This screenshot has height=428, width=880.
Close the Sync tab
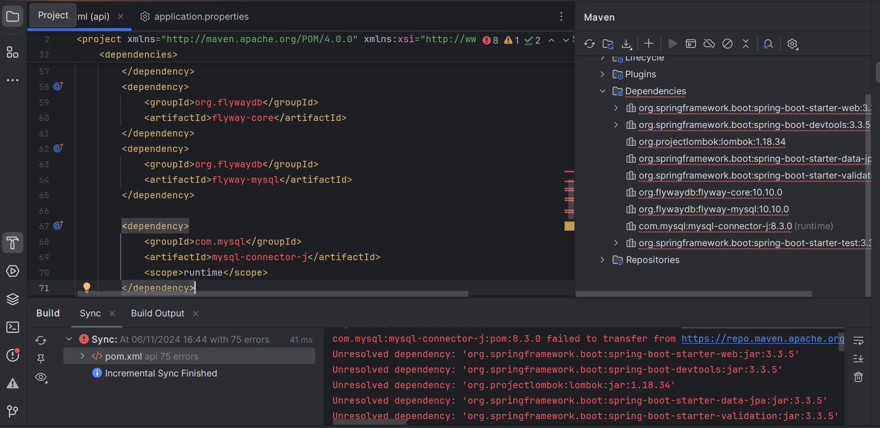click(x=112, y=314)
